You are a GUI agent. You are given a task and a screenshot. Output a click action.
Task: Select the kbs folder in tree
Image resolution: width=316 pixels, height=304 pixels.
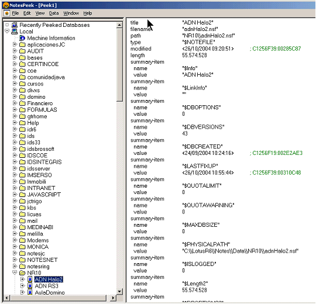click(x=32, y=208)
